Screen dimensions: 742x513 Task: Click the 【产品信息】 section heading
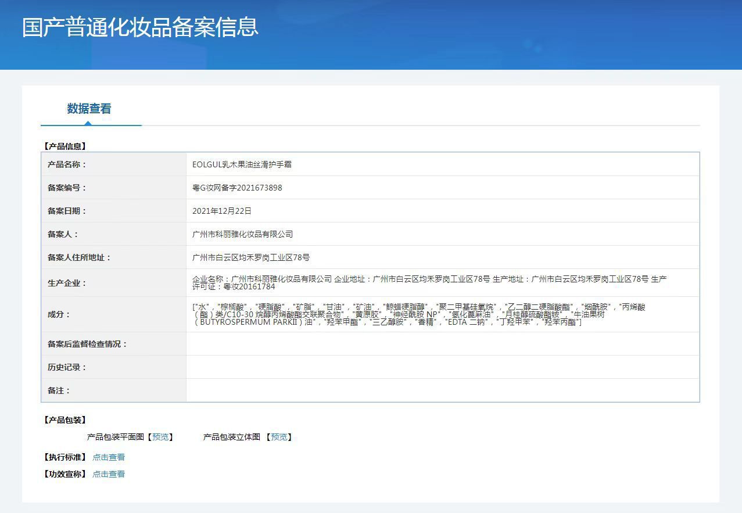pos(64,146)
